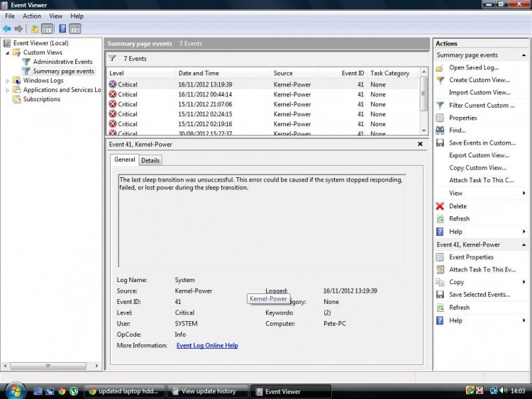Viewport: 532px width, 399px height.
Task: Click Event Properties in the Actions pane
Action: [x=471, y=257]
